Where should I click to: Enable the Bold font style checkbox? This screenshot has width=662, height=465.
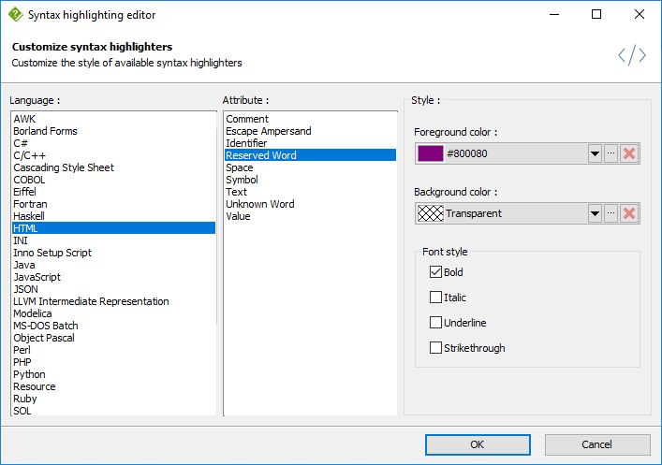pyautogui.click(x=435, y=272)
